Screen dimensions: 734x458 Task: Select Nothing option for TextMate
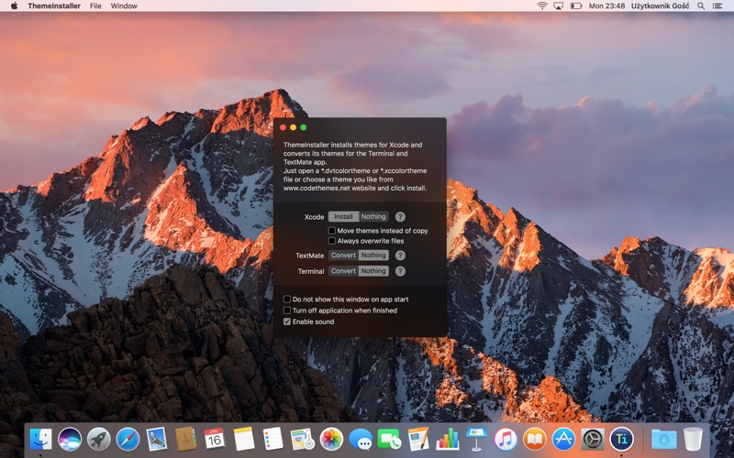(x=373, y=256)
